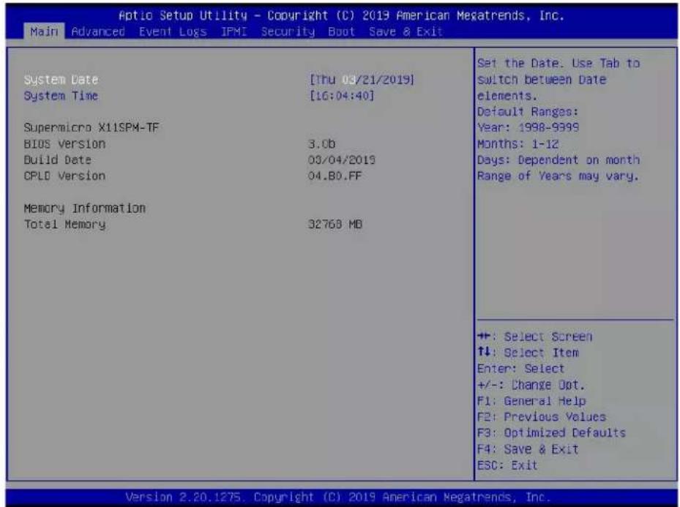
Task: Open the Save & Exit tab
Action: click(x=406, y=31)
